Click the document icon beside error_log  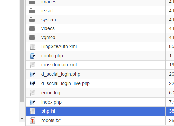tap(33, 93)
